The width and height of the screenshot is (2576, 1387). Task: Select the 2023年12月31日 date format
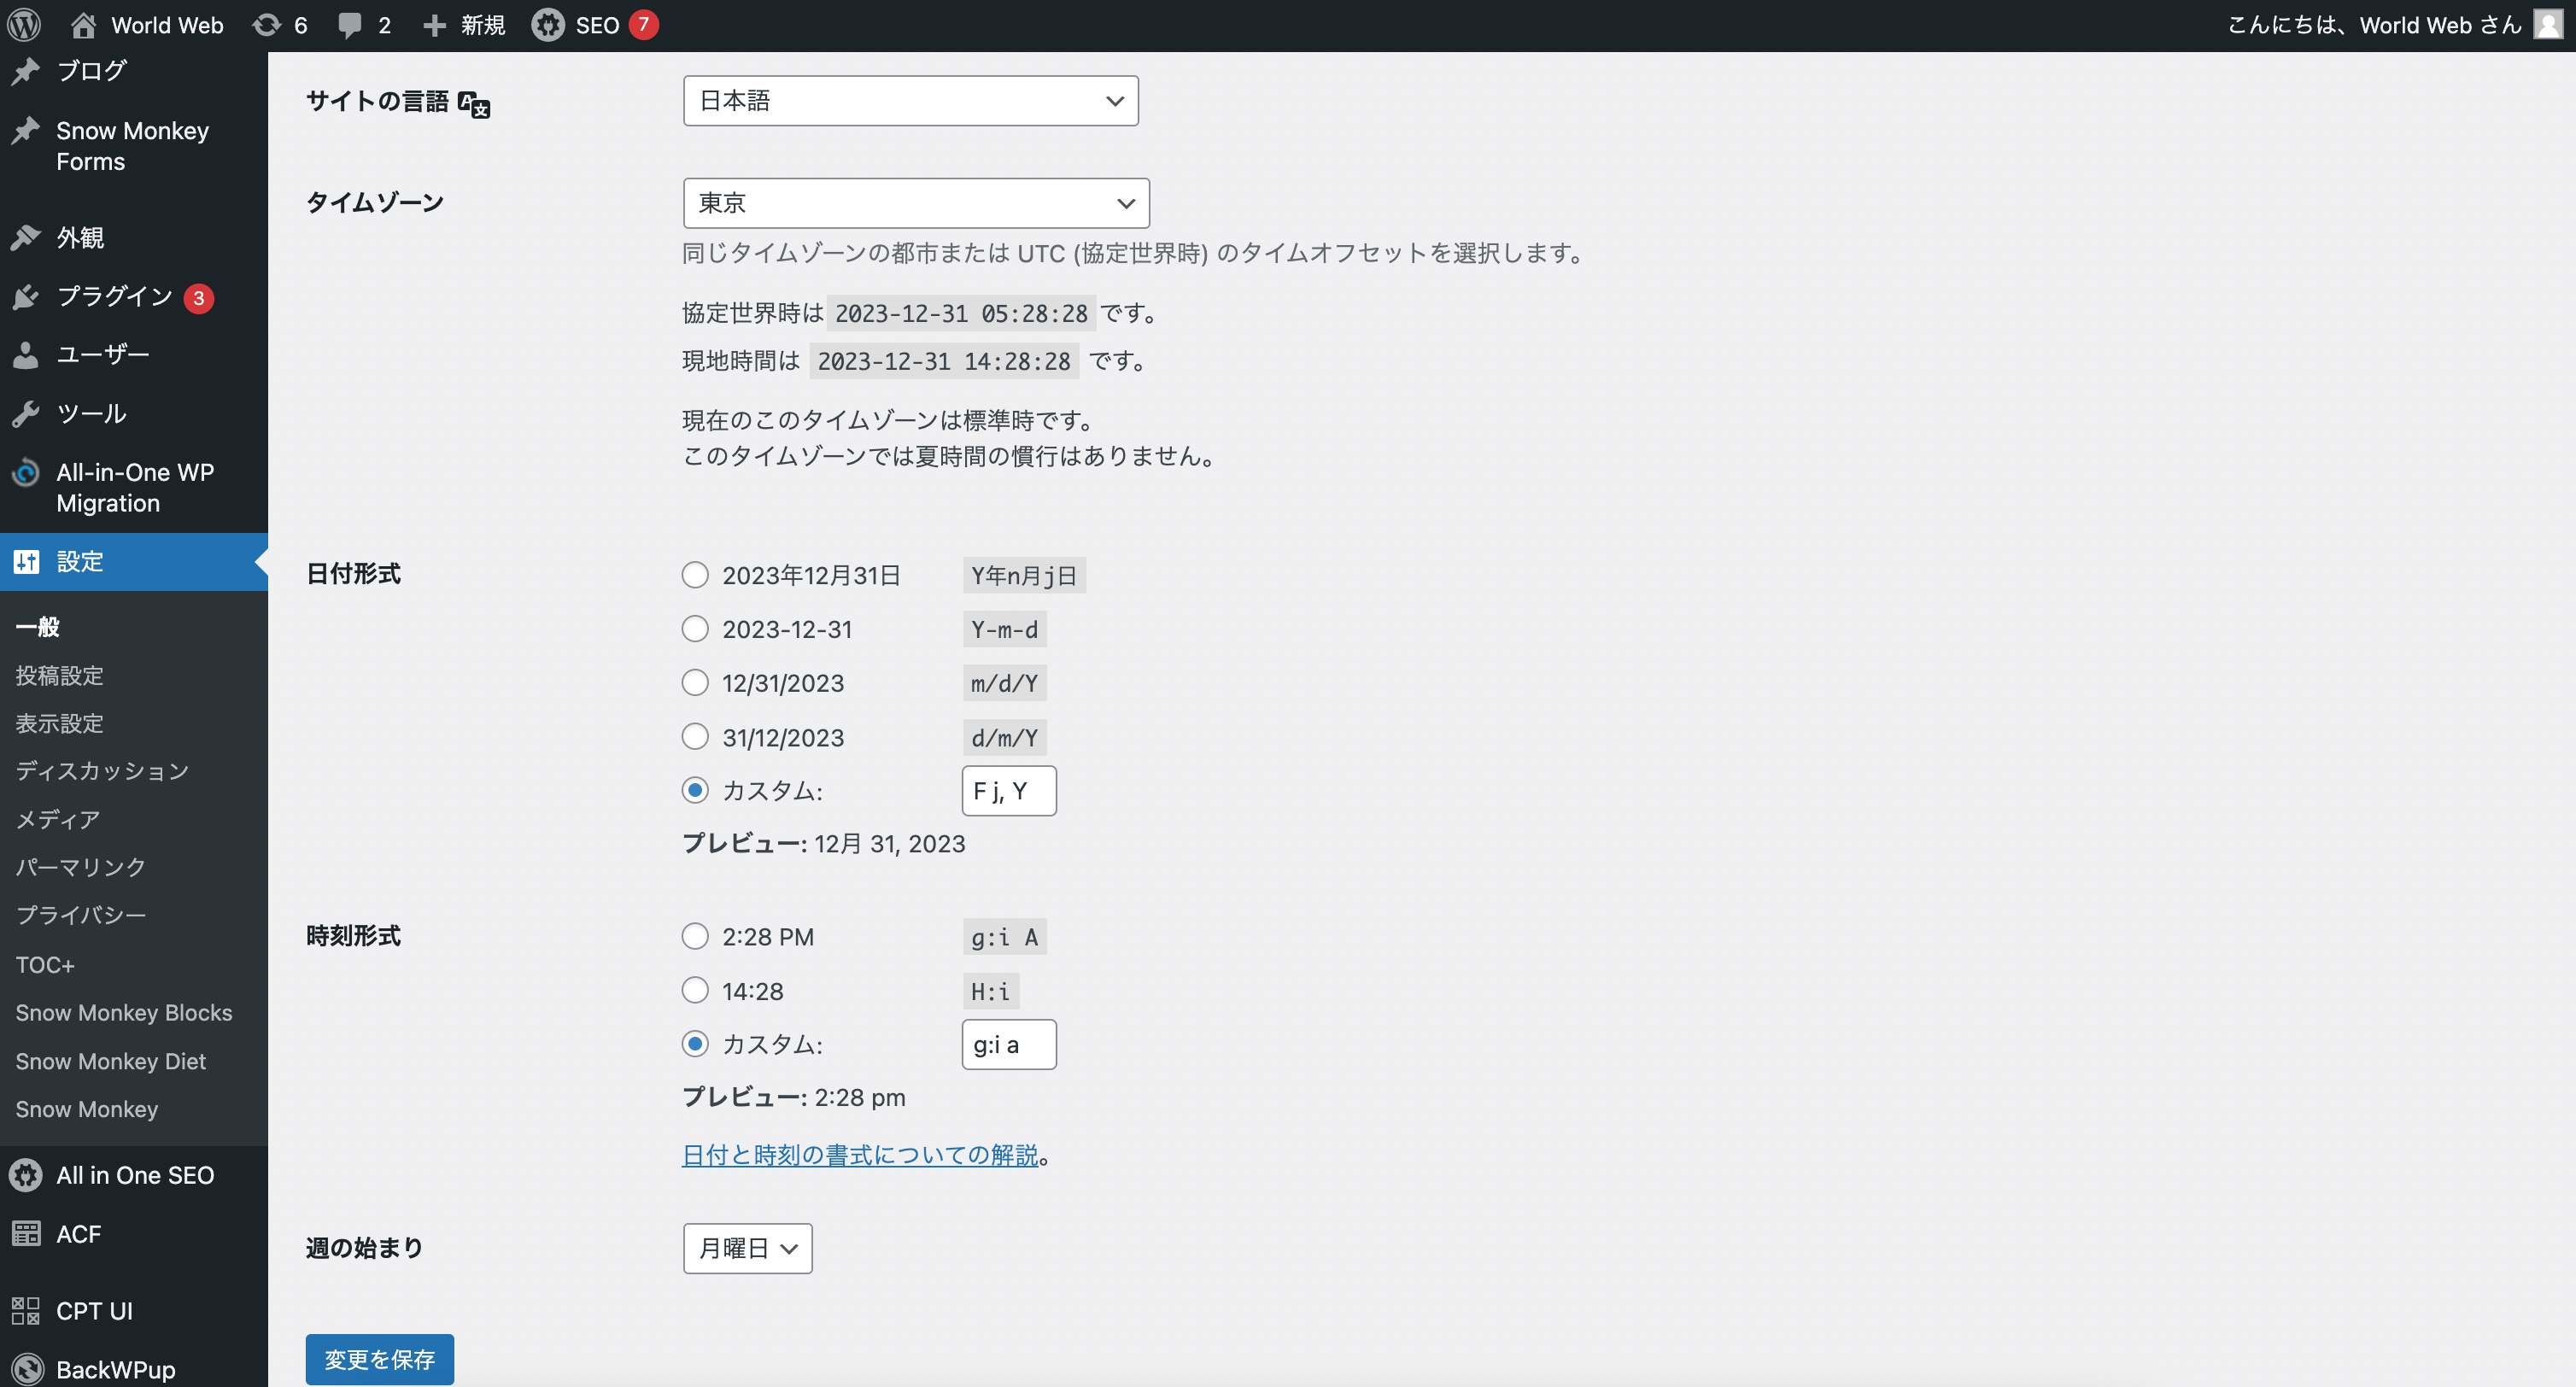(x=695, y=574)
